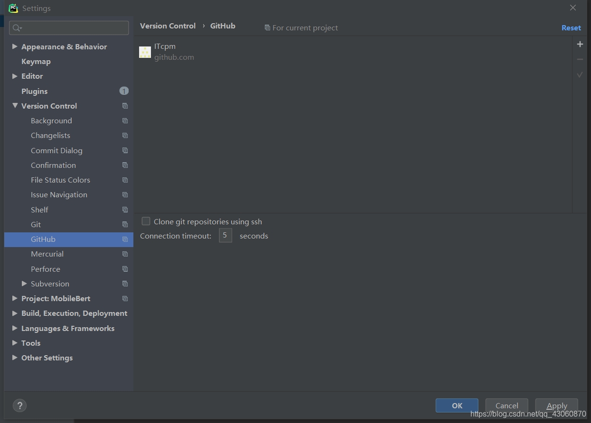Click the ITcpm account avatar

pyautogui.click(x=145, y=52)
